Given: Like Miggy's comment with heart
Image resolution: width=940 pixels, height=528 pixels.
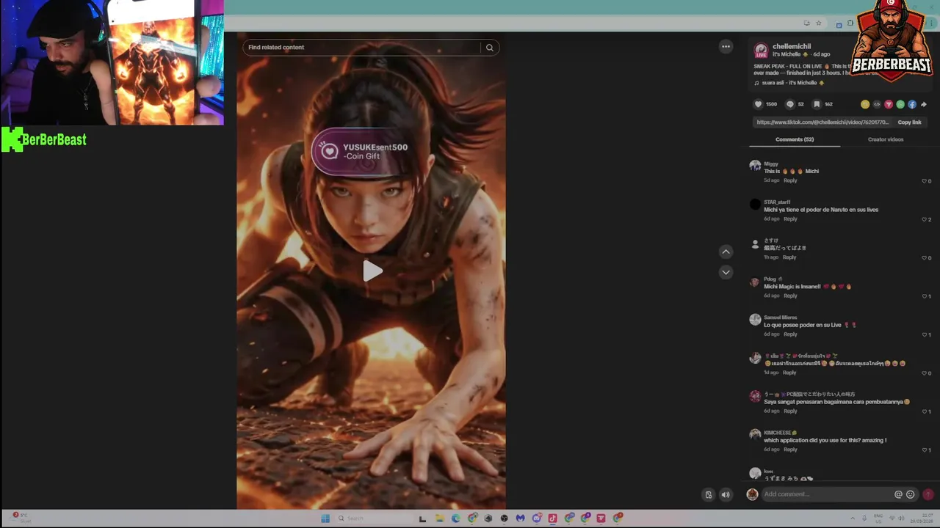Looking at the screenshot, I should click(x=925, y=181).
